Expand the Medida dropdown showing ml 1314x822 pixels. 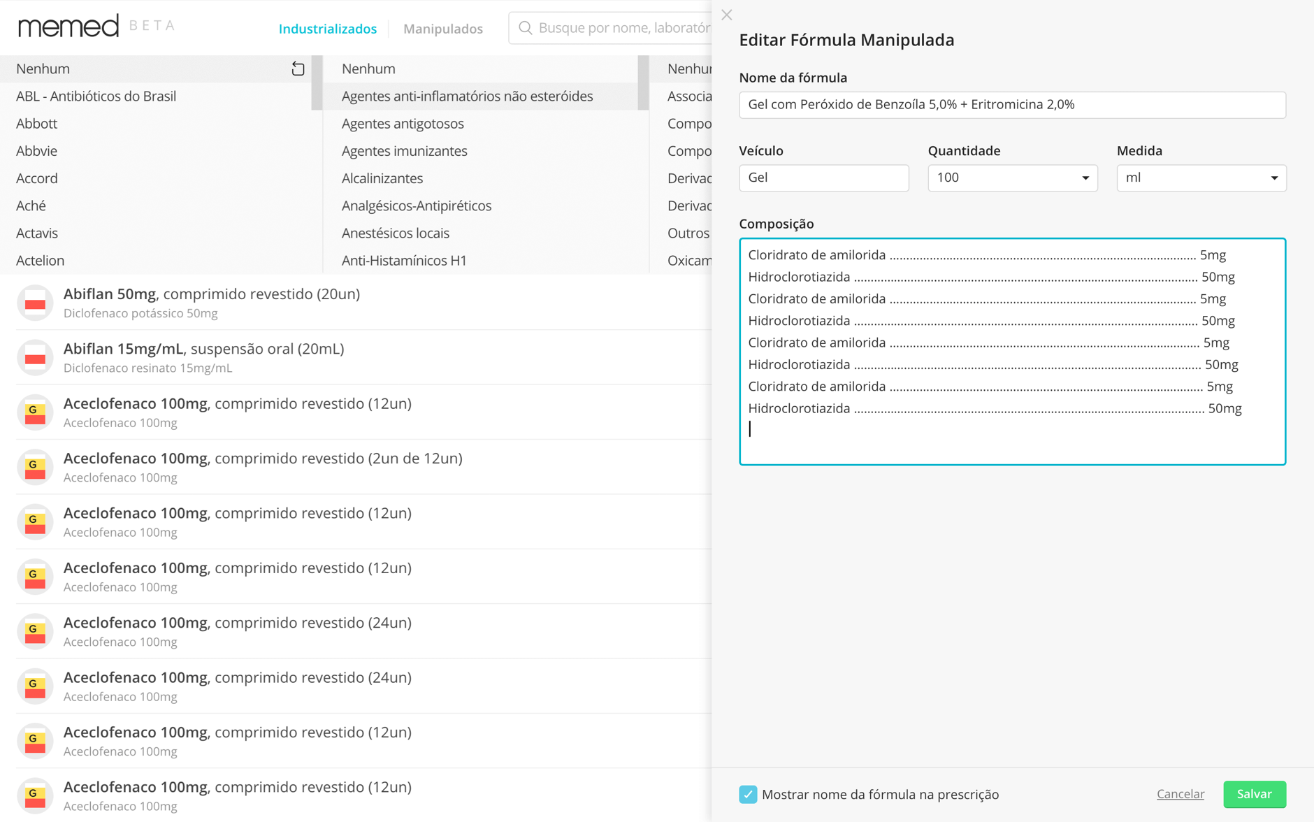pos(1201,178)
